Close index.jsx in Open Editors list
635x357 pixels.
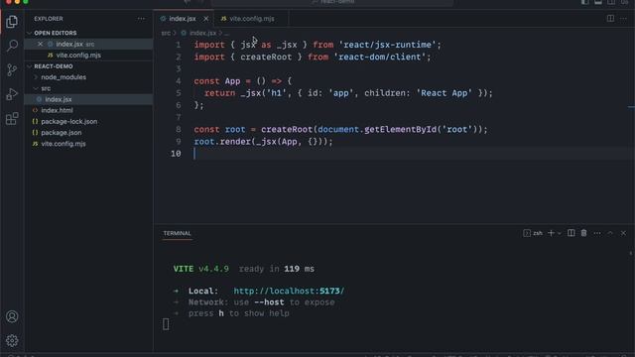coord(40,44)
